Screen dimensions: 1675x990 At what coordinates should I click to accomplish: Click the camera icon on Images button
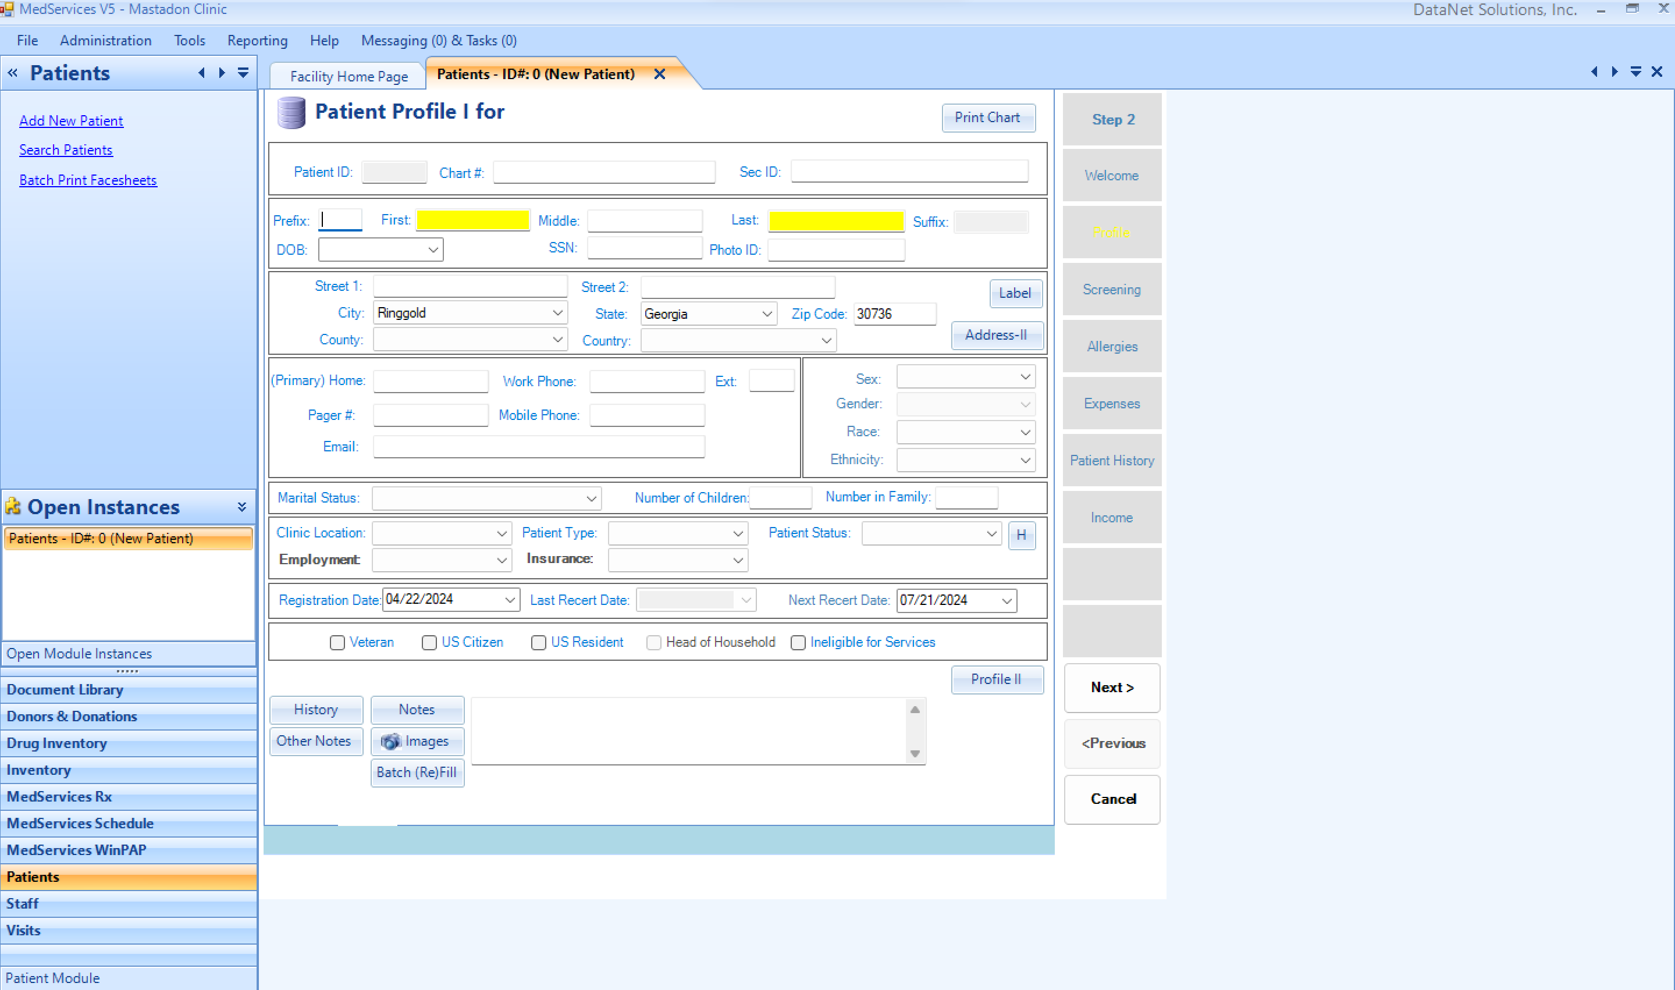(390, 741)
